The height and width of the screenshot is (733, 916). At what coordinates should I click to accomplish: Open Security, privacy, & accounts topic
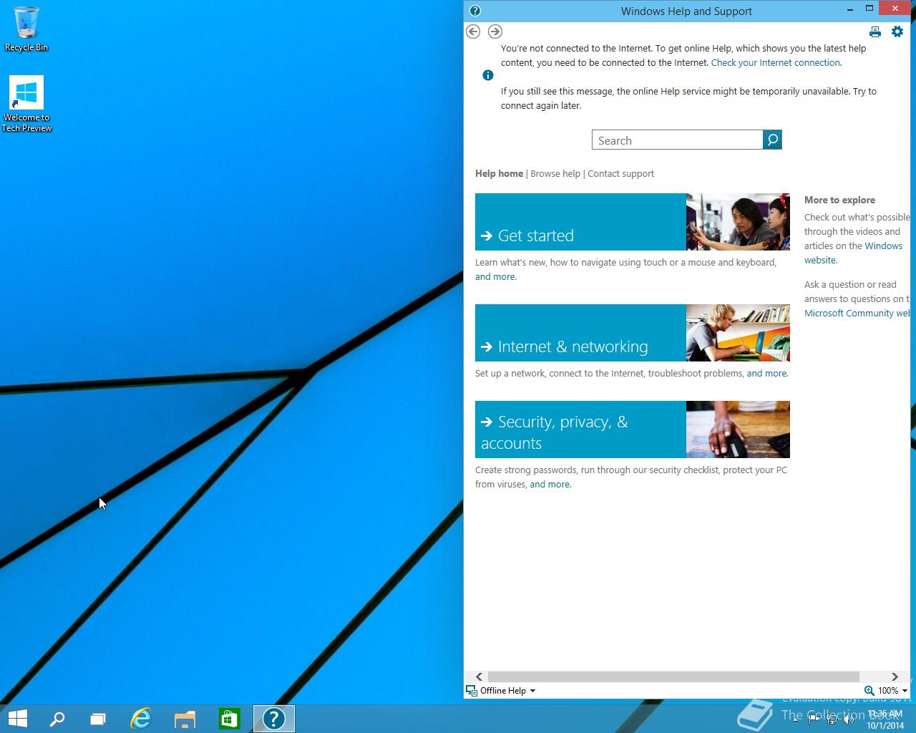point(580,429)
